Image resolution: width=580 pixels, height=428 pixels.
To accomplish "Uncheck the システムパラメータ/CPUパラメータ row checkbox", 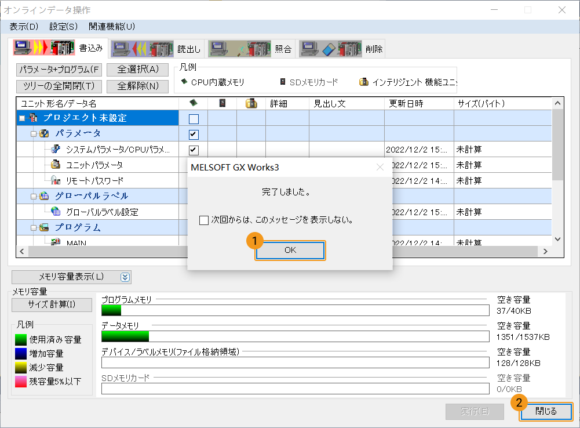I will pos(194,150).
